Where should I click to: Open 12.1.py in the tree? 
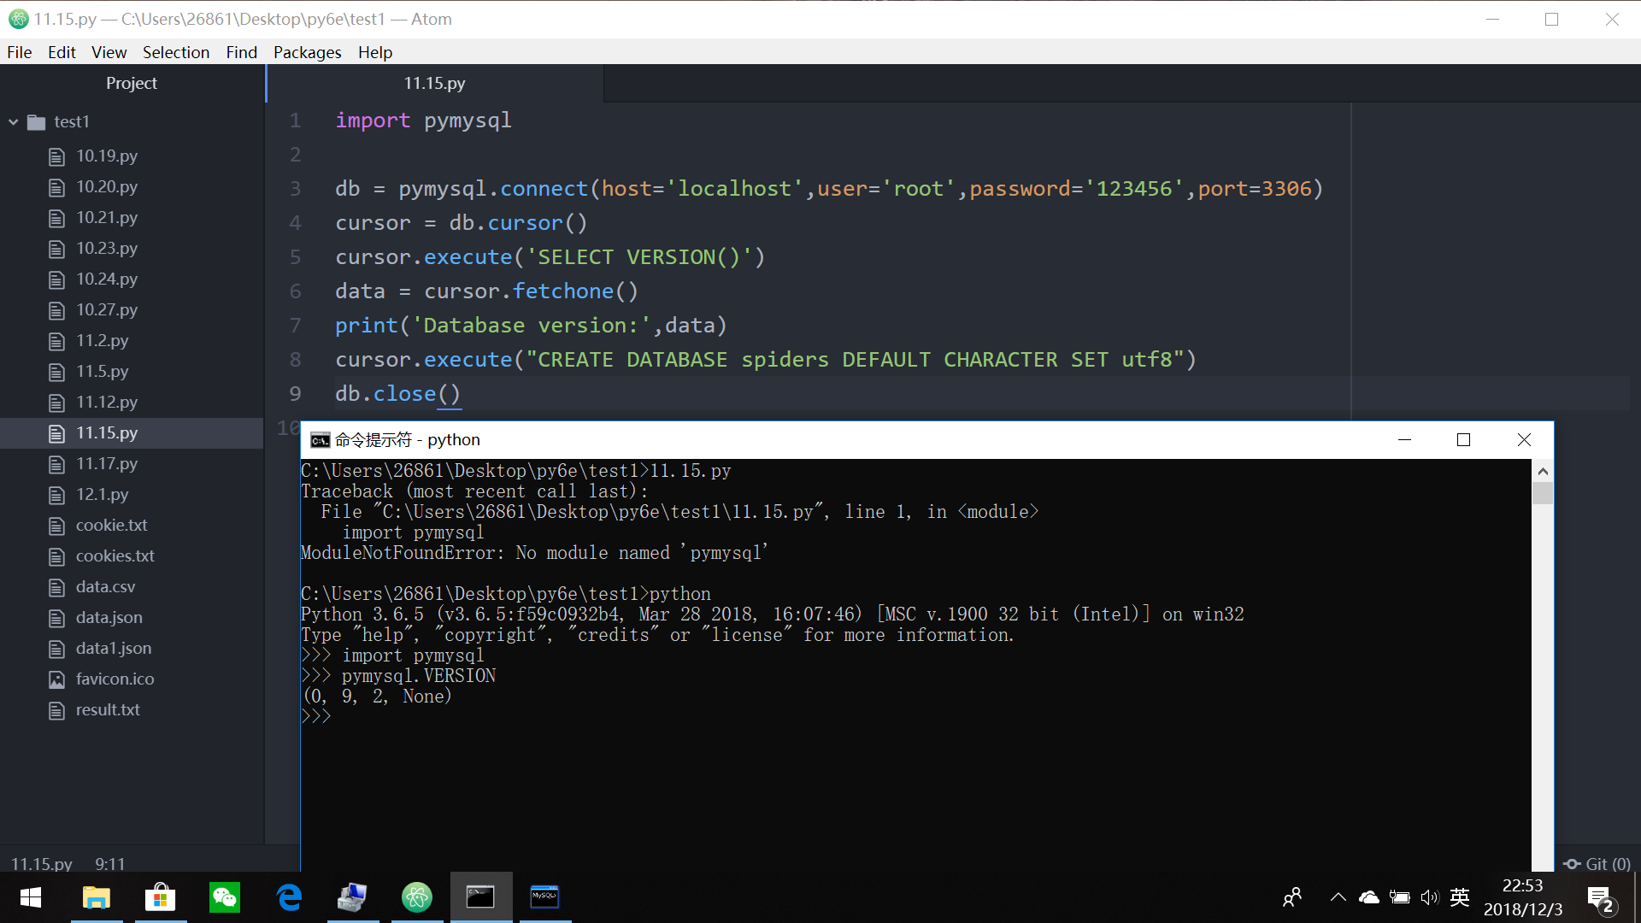pyautogui.click(x=103, y=494)
